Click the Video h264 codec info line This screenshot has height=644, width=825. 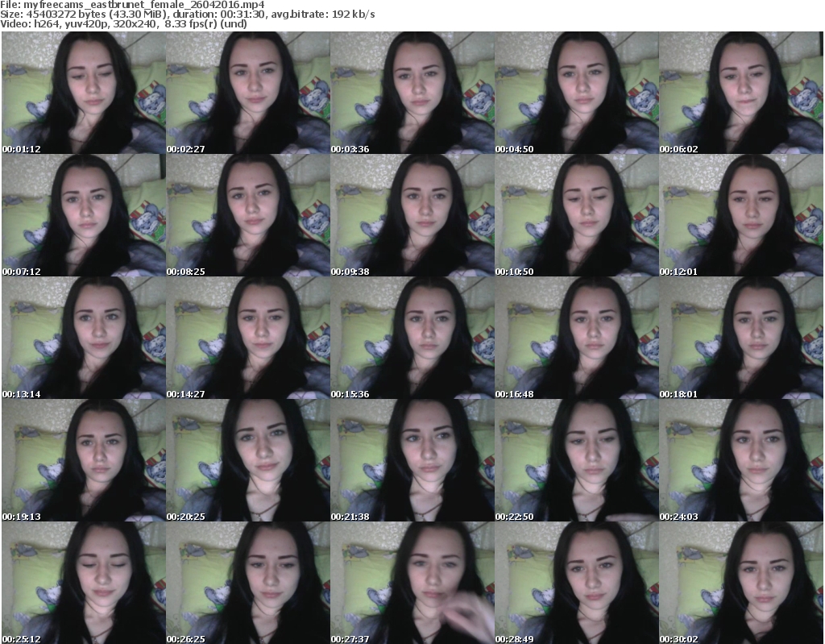[x=123, y=23]
